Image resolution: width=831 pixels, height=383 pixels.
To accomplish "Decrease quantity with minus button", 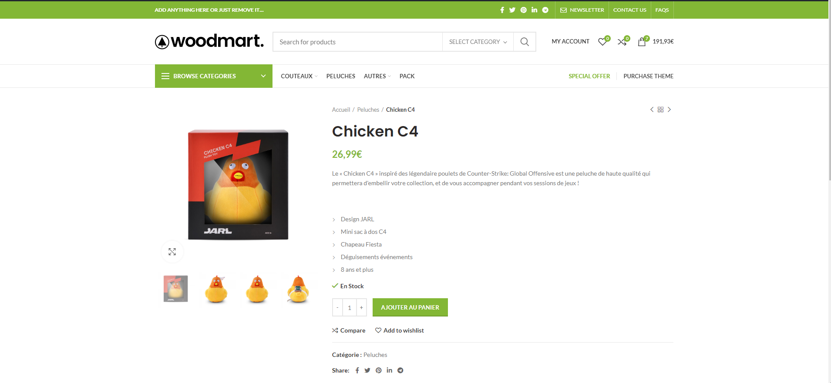I will [x=337, y=307].
